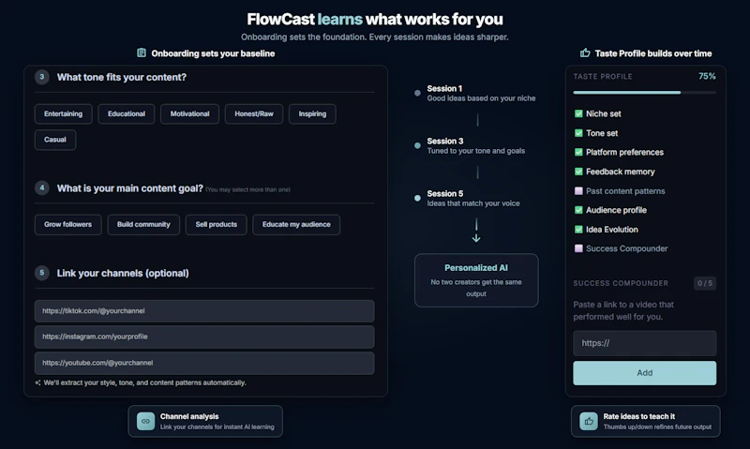The width and height of the screenshot is (750, 449).
Task: Focus the YouTube channel URL field
Action: pyautogui.click(x=204, y=363)
